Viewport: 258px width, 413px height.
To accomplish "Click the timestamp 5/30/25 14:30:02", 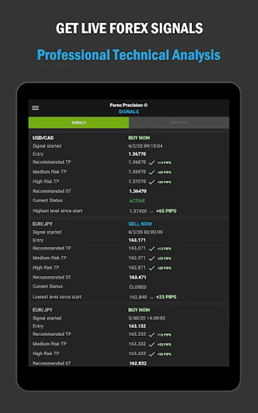I will point(147,318).
